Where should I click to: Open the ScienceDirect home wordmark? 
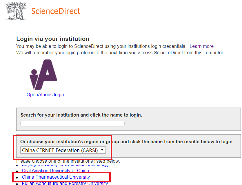click(56, 11)
